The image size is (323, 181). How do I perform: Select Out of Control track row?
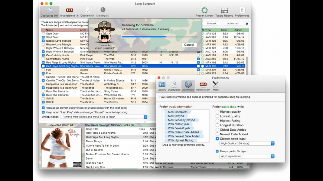coord(94,150)
